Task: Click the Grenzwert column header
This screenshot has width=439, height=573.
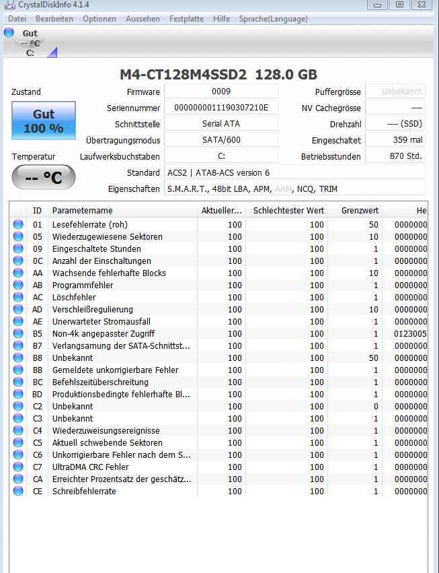Action: coord(355,211)
